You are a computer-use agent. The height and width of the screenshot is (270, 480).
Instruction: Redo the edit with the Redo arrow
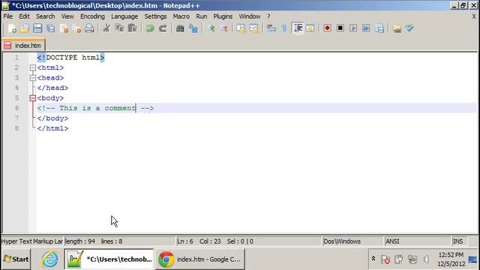tap(163, 28)
